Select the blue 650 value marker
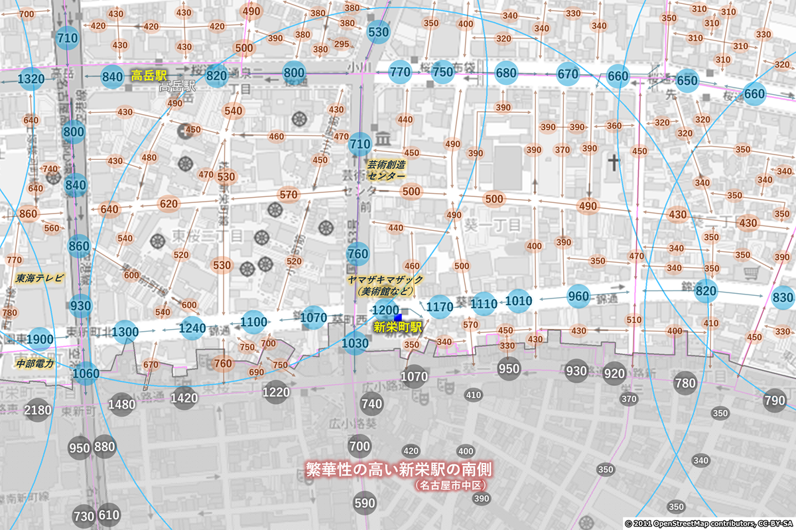 [687, 81]
